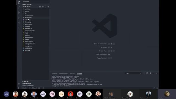Add a new terminal with plus icon

click(144, 73)
